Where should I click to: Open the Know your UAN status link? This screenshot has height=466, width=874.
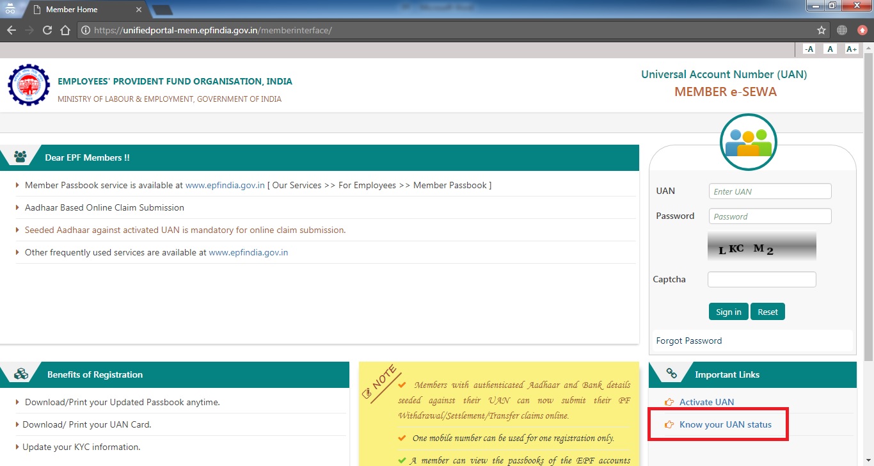(x=725, y=424)
